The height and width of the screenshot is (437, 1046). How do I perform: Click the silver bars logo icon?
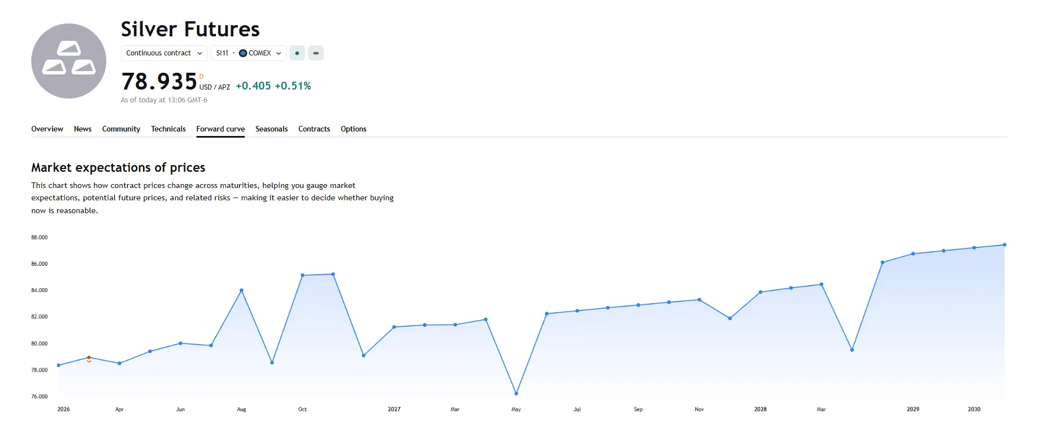coord(69,61)
